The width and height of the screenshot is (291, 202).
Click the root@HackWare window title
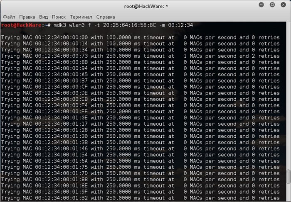pos(146,6)
